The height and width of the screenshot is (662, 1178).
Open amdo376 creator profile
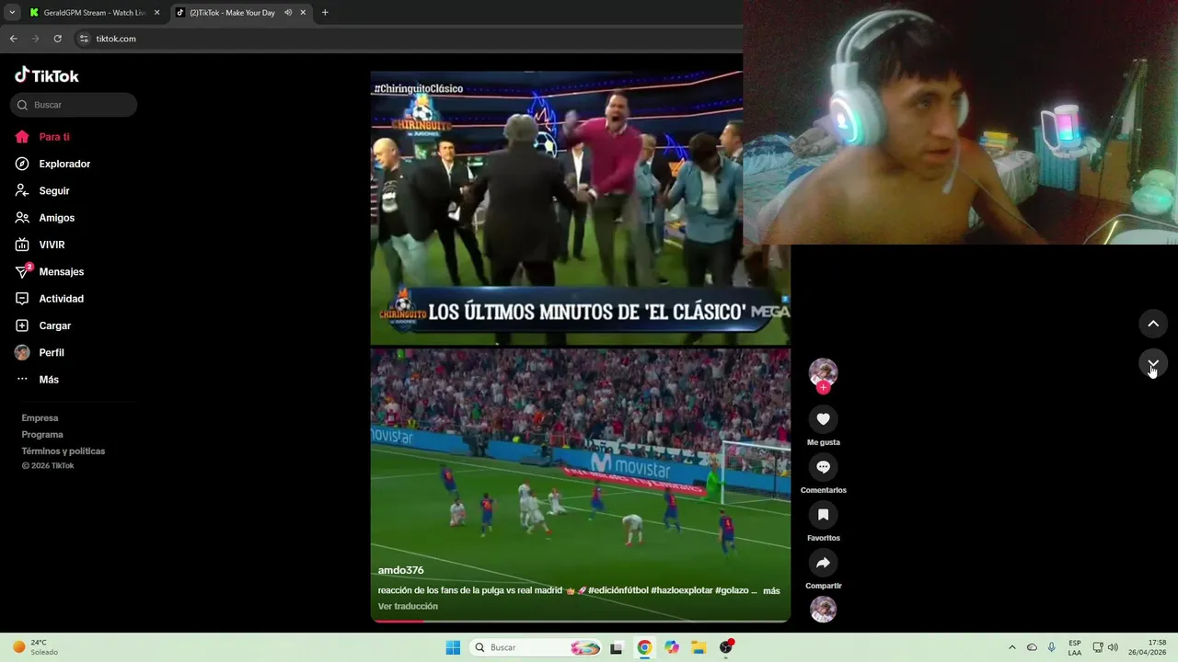click(401, 570)
